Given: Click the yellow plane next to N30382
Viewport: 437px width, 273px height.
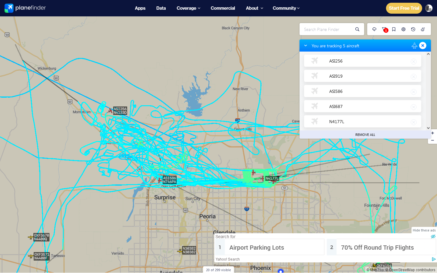Looking at the screenshot, I should click(x=180, y=251).
